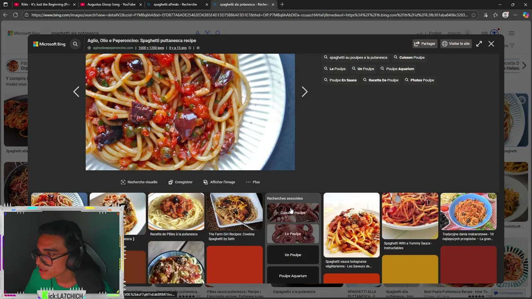The height and width of the screenshot is (299, 532).
Task: Open Spaghetti sauce bolognaise végétarienne thumbnail
Action: tap(352, 225)
